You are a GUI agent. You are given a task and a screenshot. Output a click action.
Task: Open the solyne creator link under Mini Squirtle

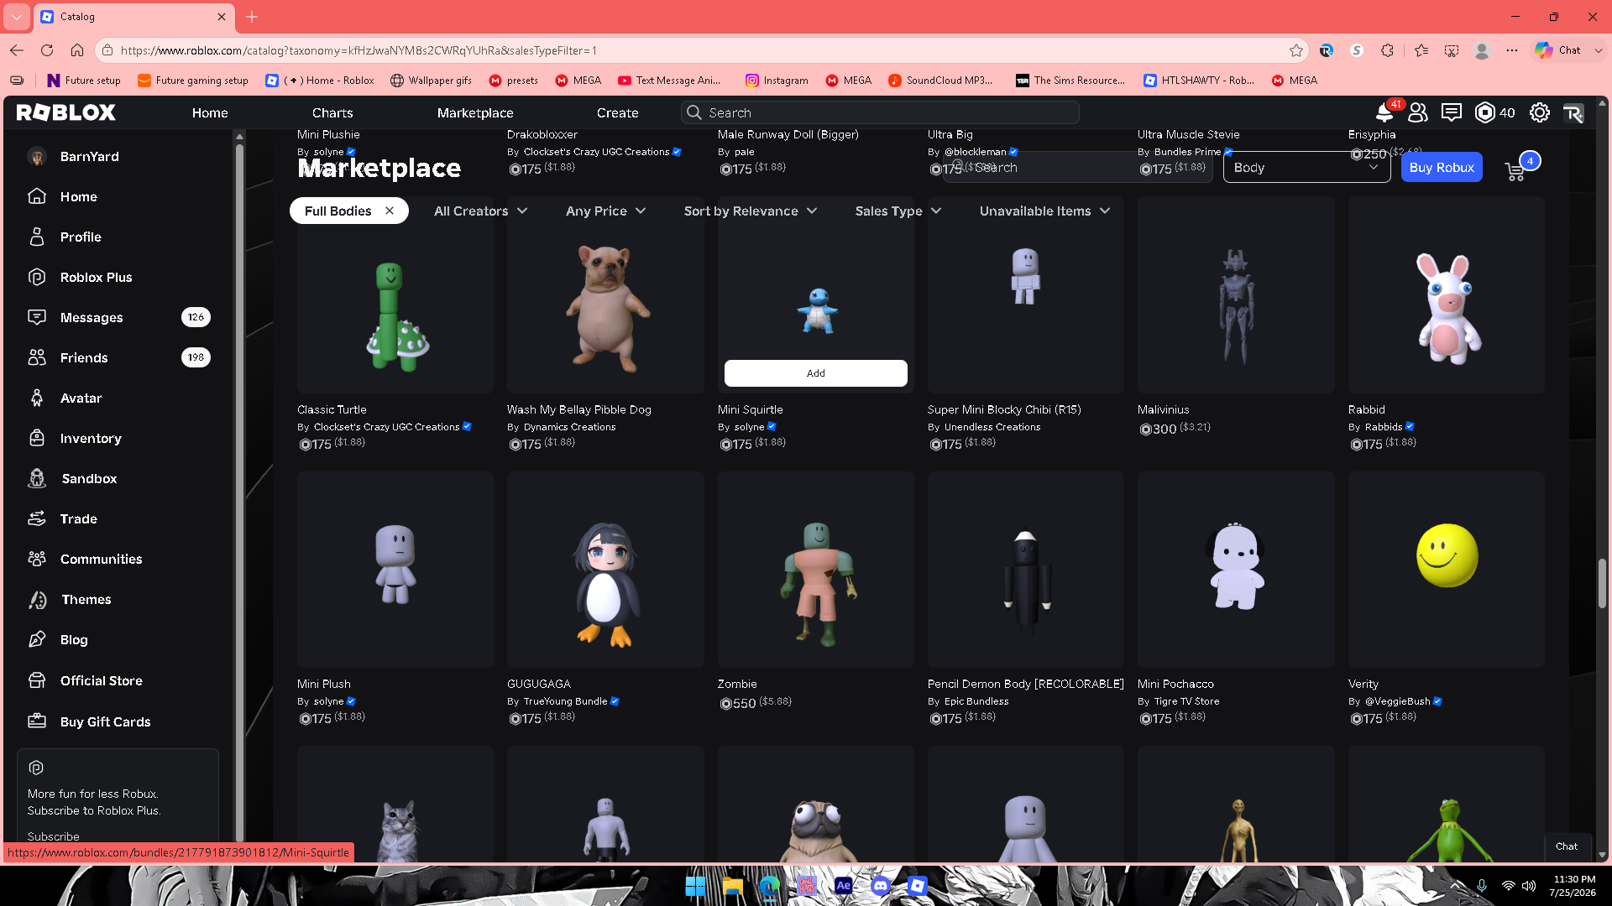(749, 427)
